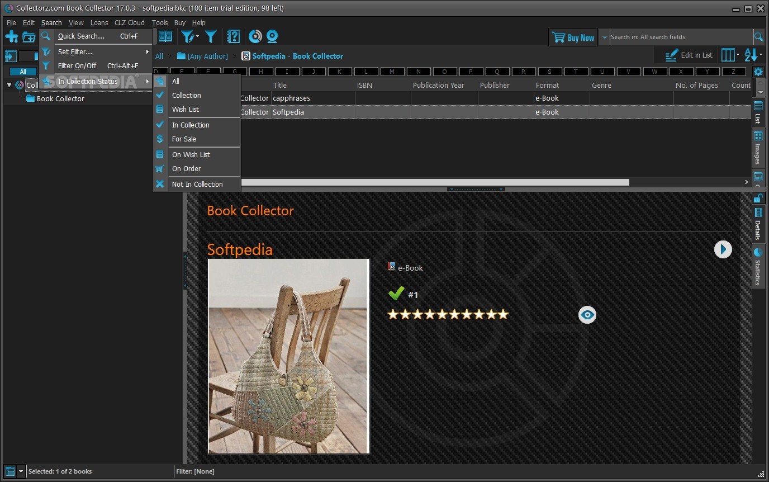Open dropdown arrow beside filter pencil icon
Screen dimensions: 769x482
pyautogui.click(x=197, y=37)
